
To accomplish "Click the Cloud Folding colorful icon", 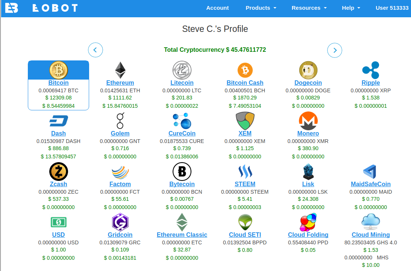I will [308, 222].
